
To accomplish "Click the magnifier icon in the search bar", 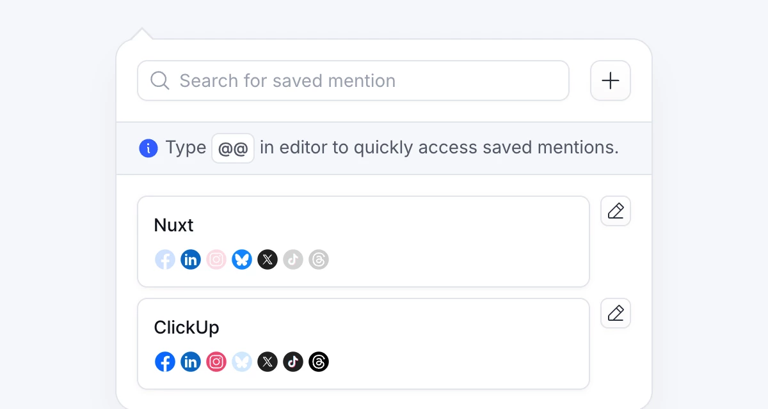I will (x=159, y=81).
